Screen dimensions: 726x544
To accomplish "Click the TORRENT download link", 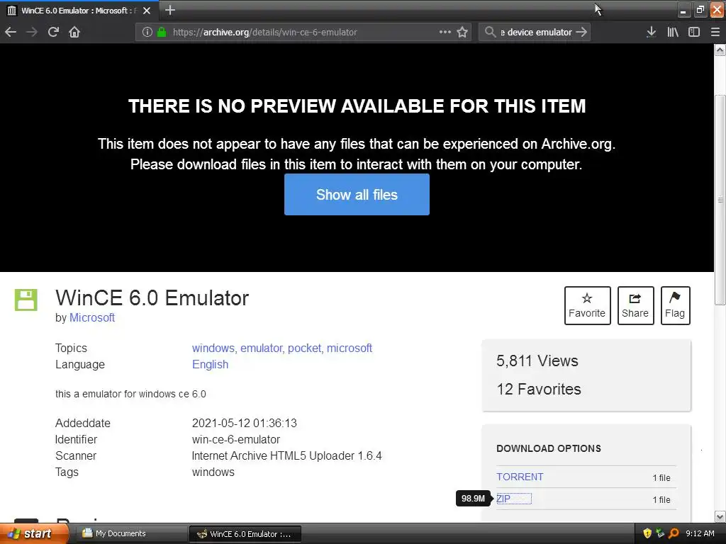I will pos(520,477).
